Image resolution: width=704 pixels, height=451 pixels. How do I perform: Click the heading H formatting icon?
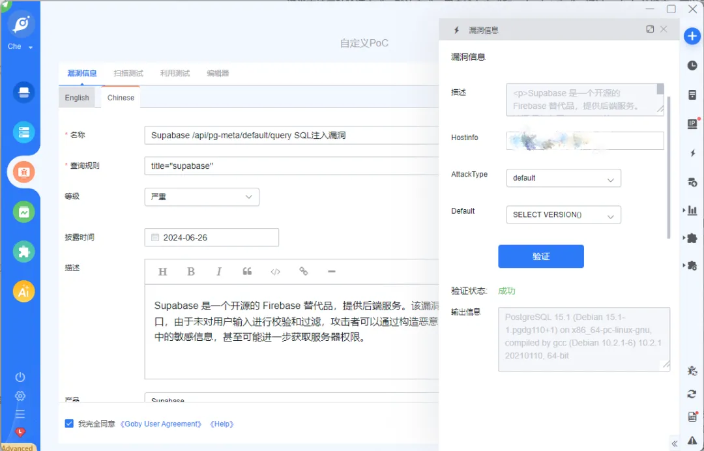coord(162,272)
